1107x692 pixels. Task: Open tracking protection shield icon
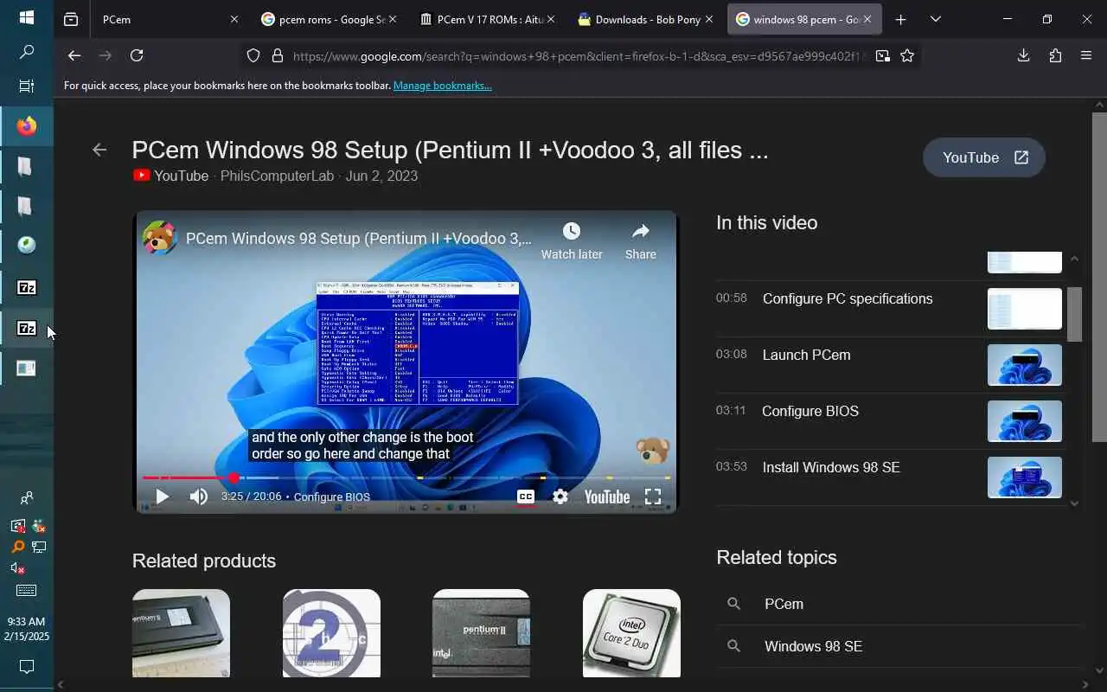click(x=253, y=55)
